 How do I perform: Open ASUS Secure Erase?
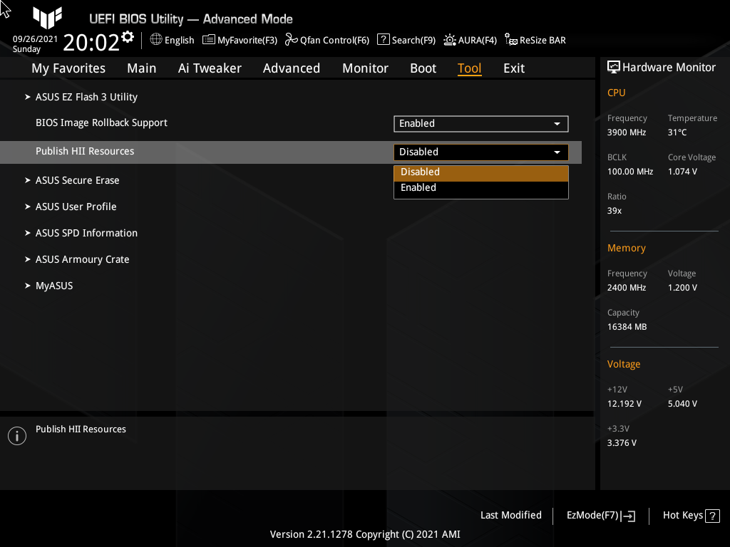coord(77,180)
